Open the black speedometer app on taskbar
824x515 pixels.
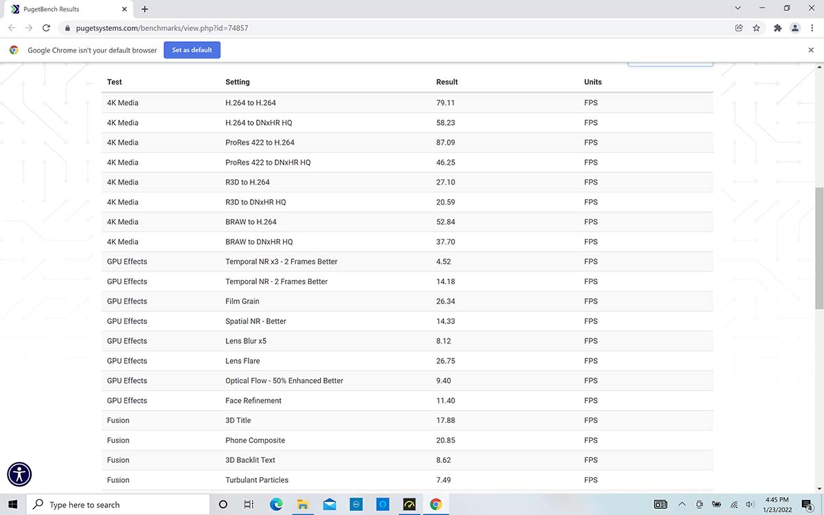[x=409, y=505]
